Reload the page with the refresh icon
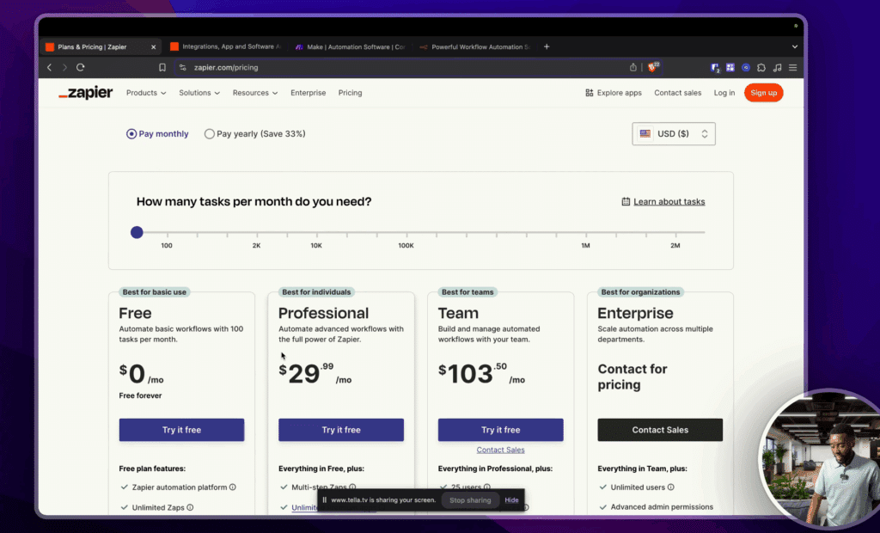This screenshot has width=880, height=533. pos(81,67)
